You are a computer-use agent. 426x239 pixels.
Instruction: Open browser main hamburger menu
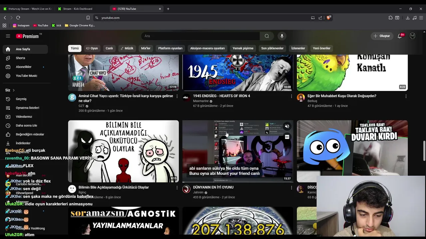click(421, 18)
